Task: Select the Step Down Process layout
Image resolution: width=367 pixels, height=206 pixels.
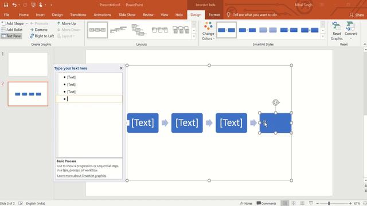Action: point(139,30)
